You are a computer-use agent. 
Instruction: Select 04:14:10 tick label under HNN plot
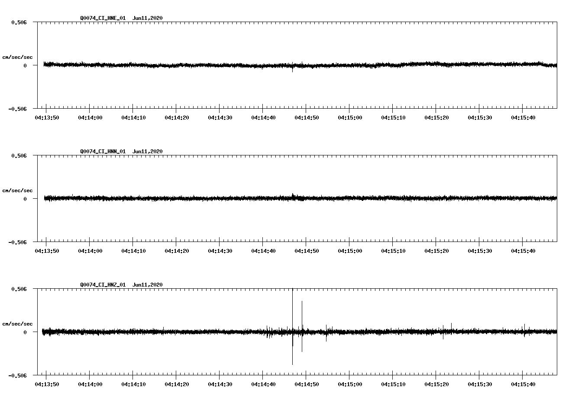(133, 251)
